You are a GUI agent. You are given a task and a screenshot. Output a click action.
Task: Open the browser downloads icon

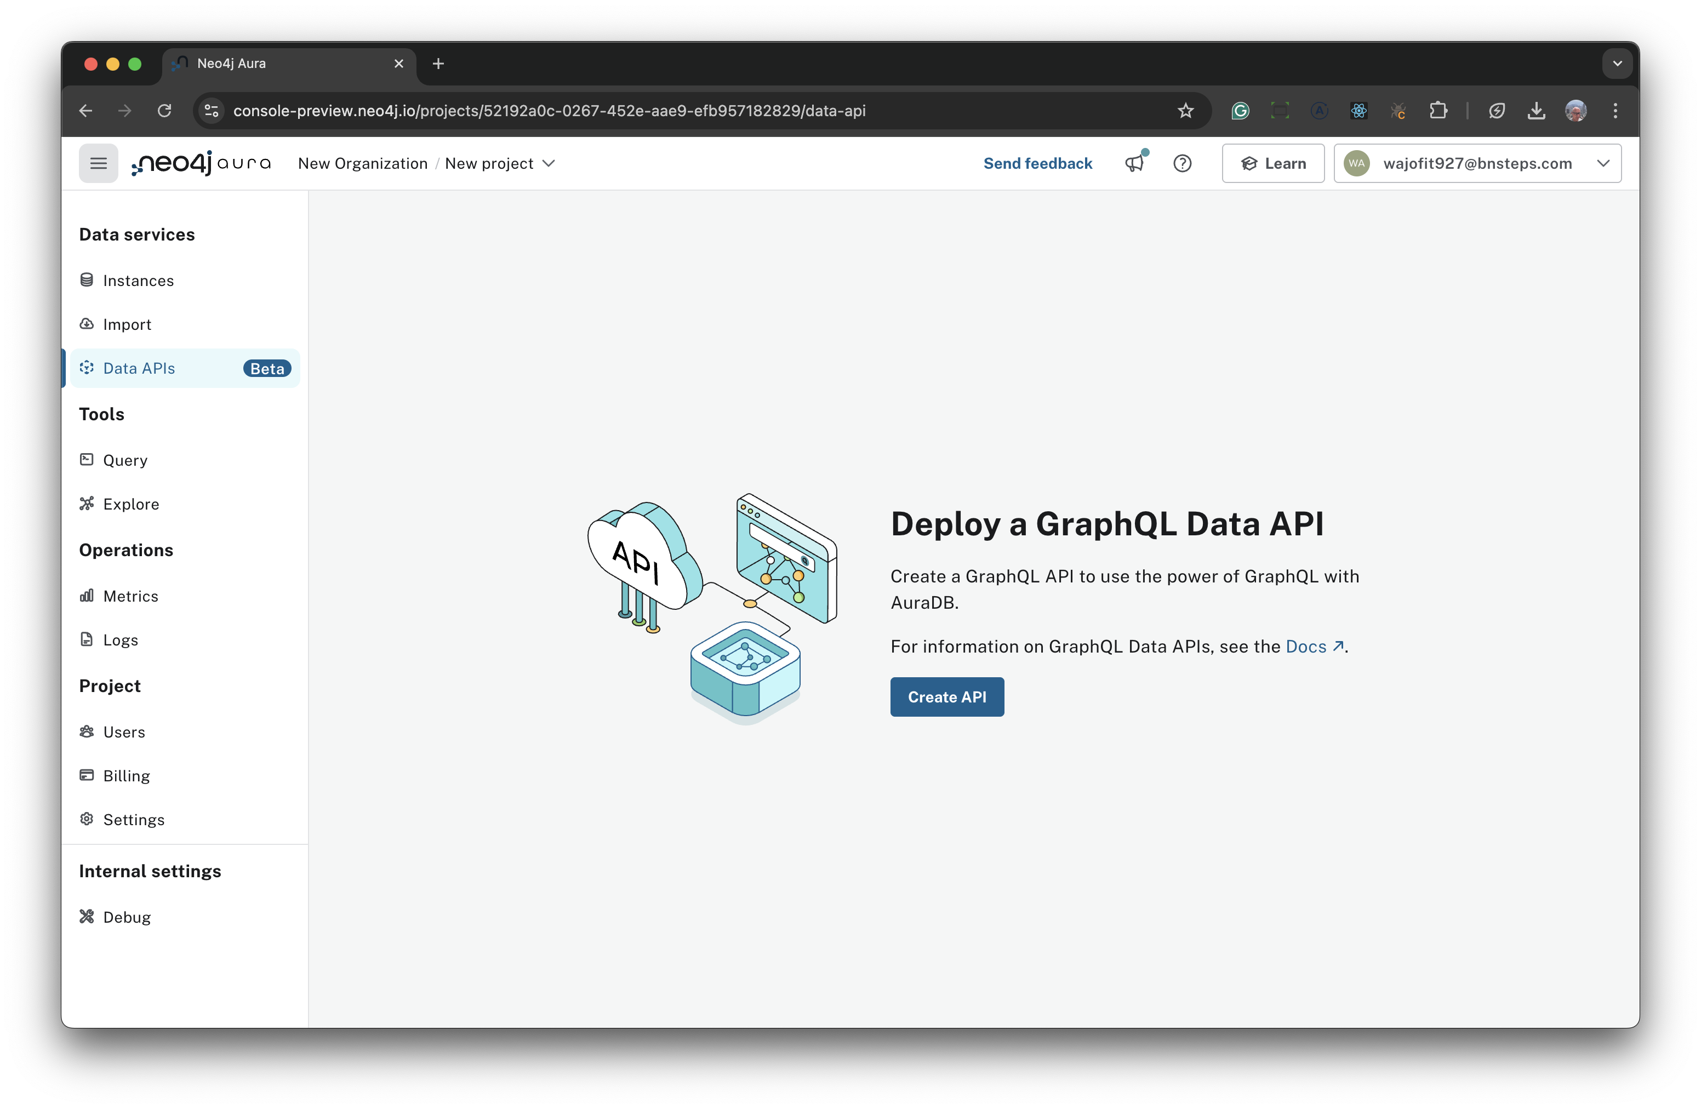pos(1536,111)
